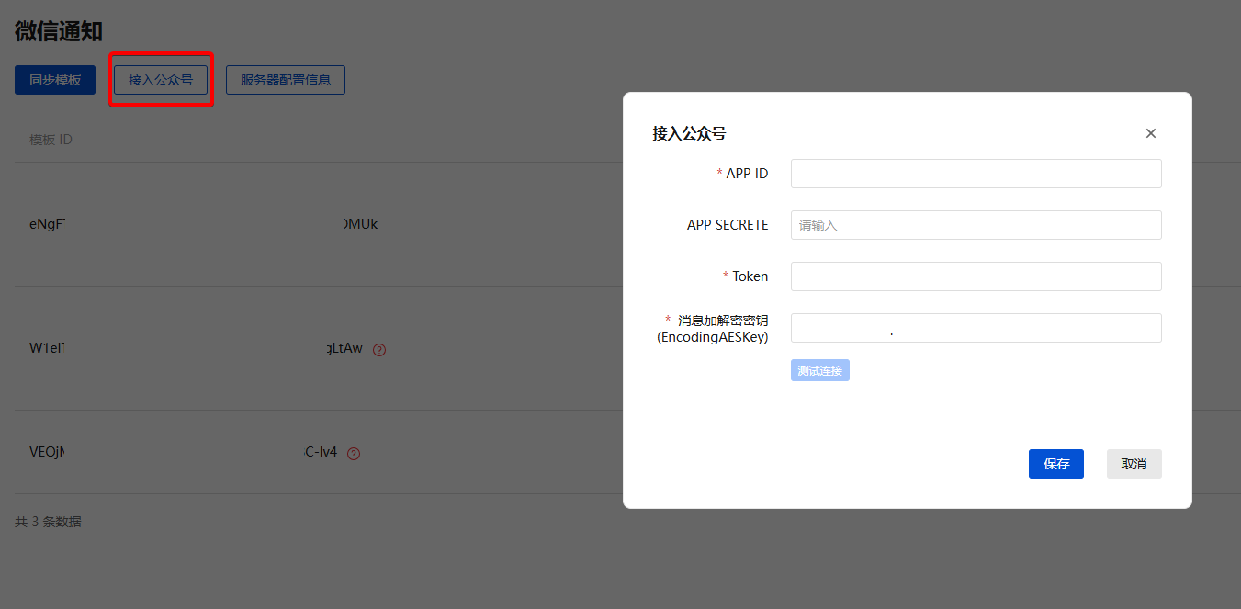Click the 微信通知 page title
This screenshot has width=1241, height=609.
(59, 30)
